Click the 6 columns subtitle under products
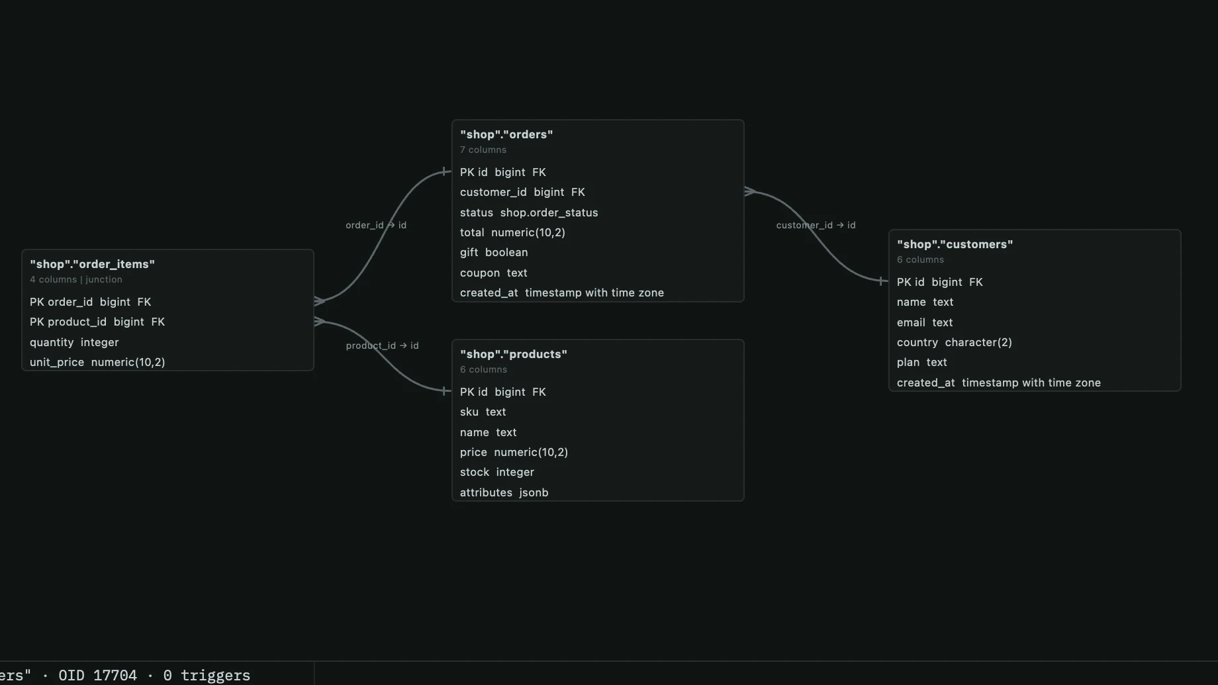1218x685 pixels. (483, 369)
